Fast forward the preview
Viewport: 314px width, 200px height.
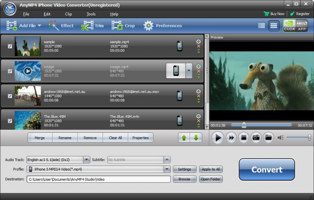(x=231, y=138)
